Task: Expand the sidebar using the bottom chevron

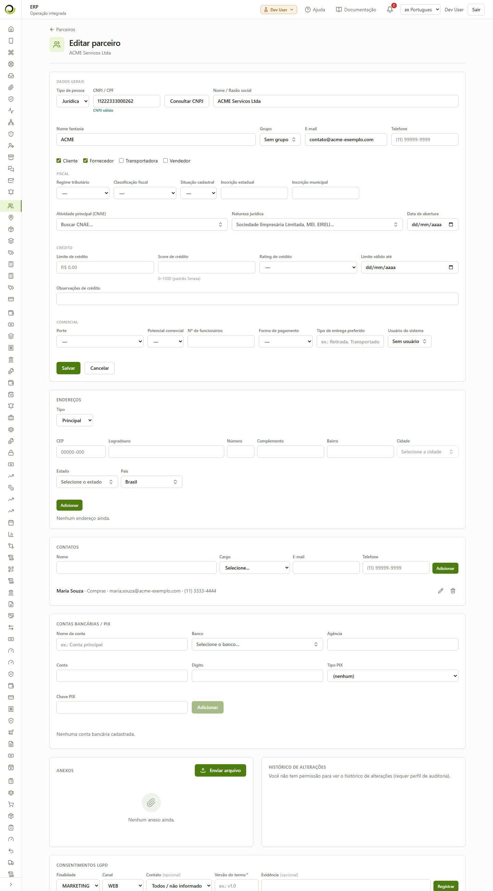Action: tap(11, 884)
